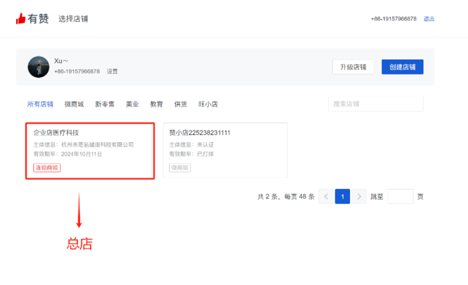Go to next page arrow
468x285 pixels.
pyautogui.click(x=359, y=197)
